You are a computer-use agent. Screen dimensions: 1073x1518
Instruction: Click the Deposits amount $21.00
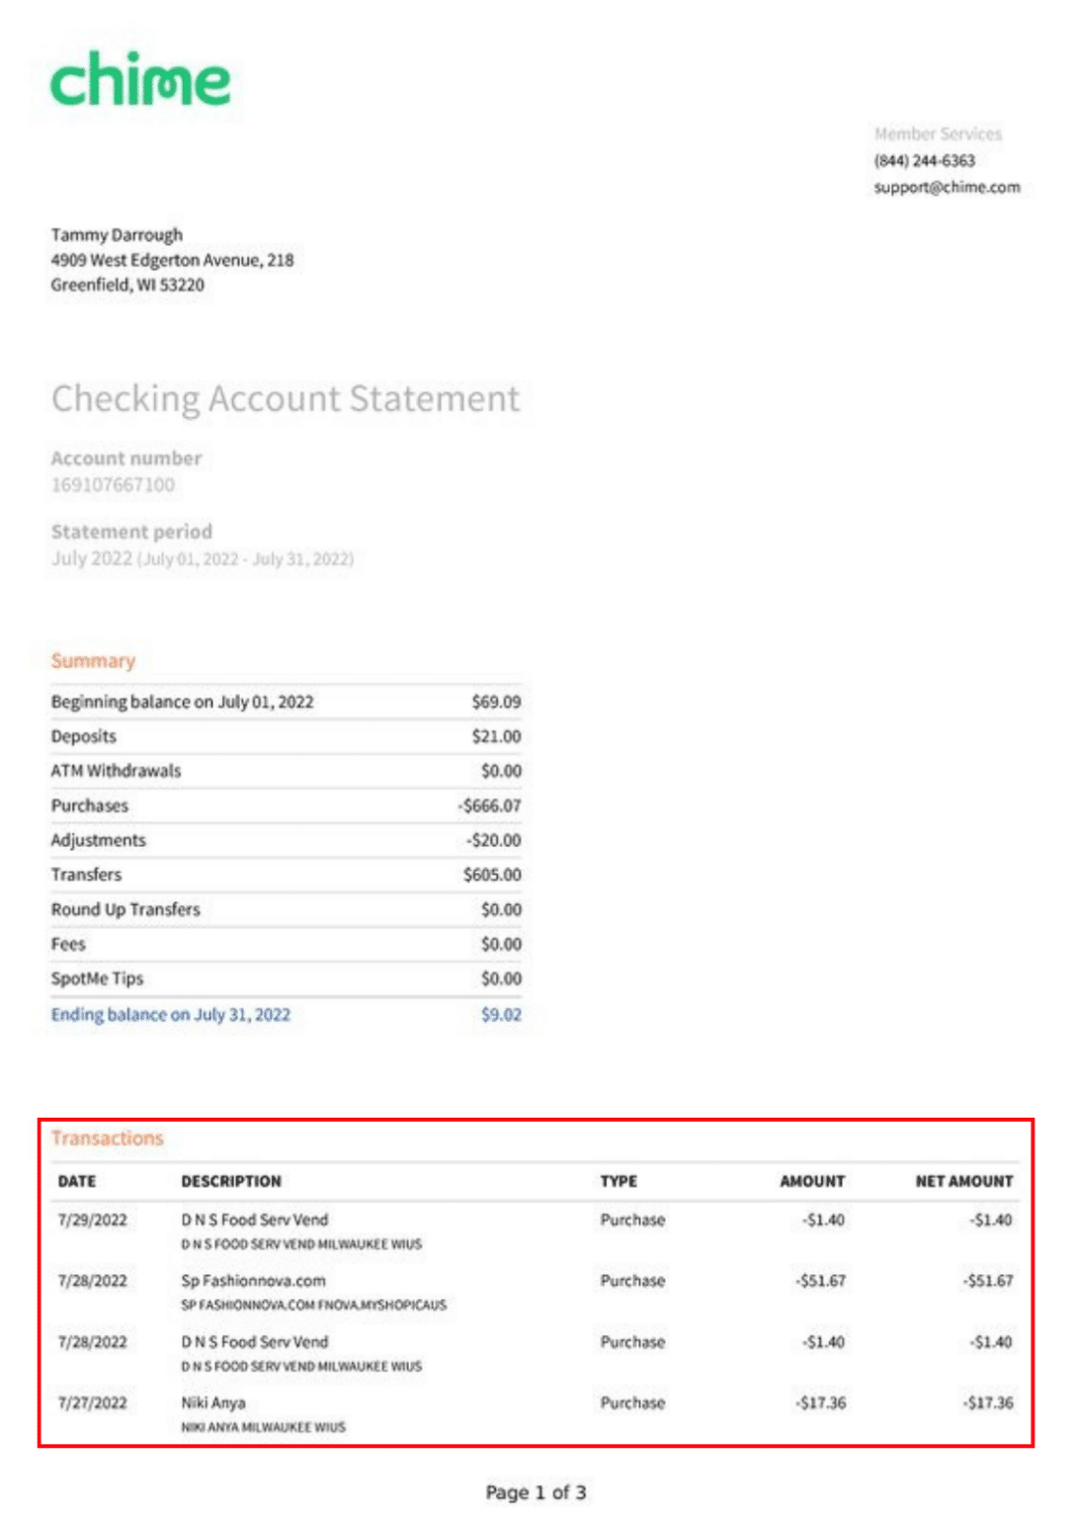point(497,735)
